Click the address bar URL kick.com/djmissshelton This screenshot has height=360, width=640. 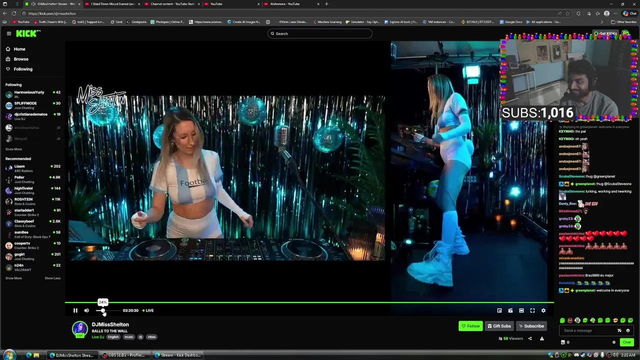[52, 13]
